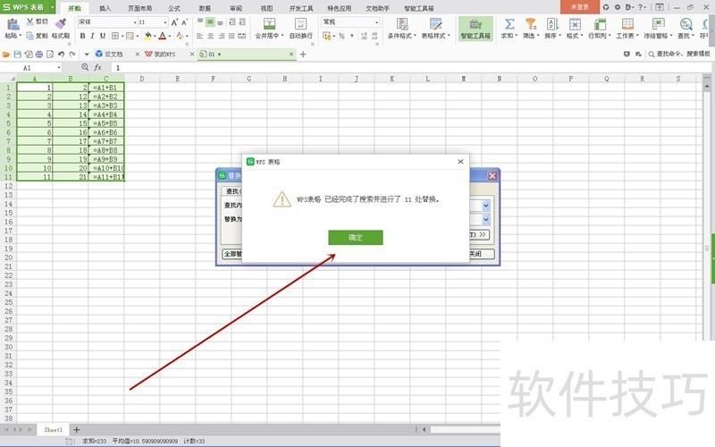
Task: Click the 行和列 rows and columns icon
Action: (599, 24)
